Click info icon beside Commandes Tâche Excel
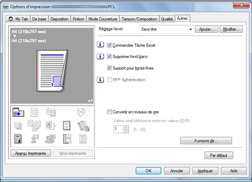Image resolution: width=252 pixels, height=182 pixels. 100,45
